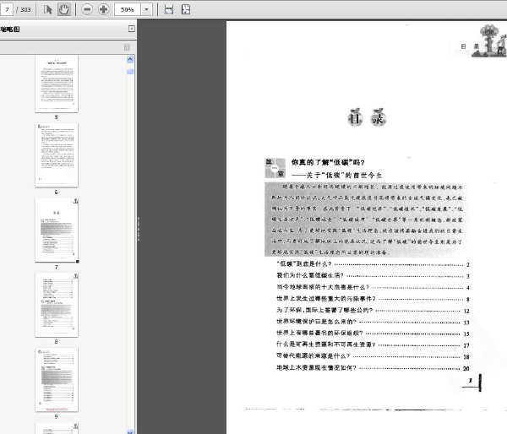
Task: Open page 8 thumbnail
Action: [57, 305]
